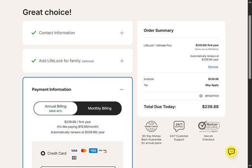Screen dimensions: 252x168
Task: Click the Visa card icon
Action: pos(74,151)
